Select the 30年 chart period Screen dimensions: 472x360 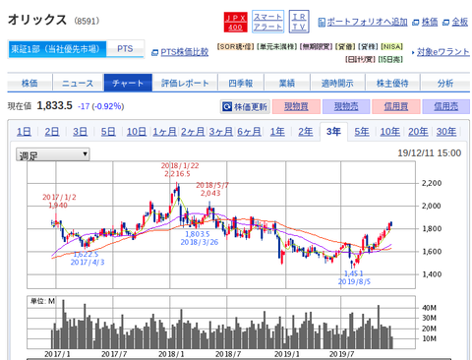(x=446, y=132)
